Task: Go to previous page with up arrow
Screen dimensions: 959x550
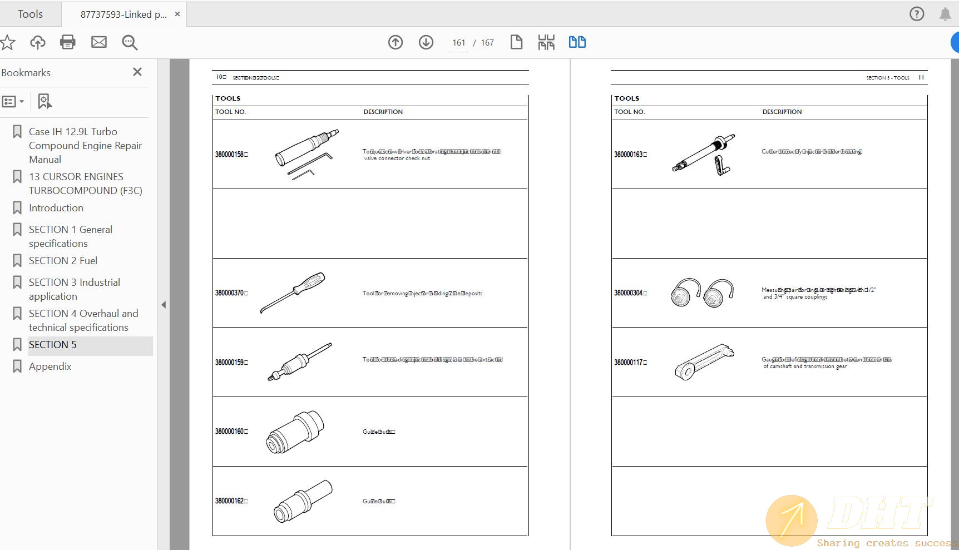Action: (396, 42)
